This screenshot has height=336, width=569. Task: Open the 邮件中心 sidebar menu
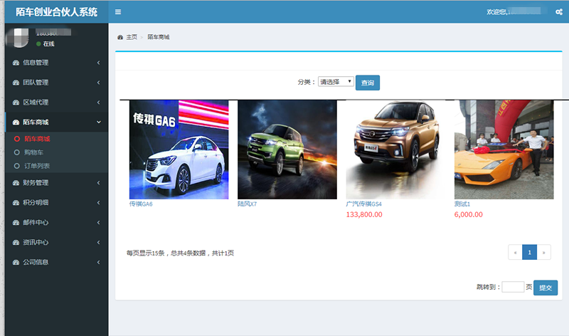(x=57, y=222)
